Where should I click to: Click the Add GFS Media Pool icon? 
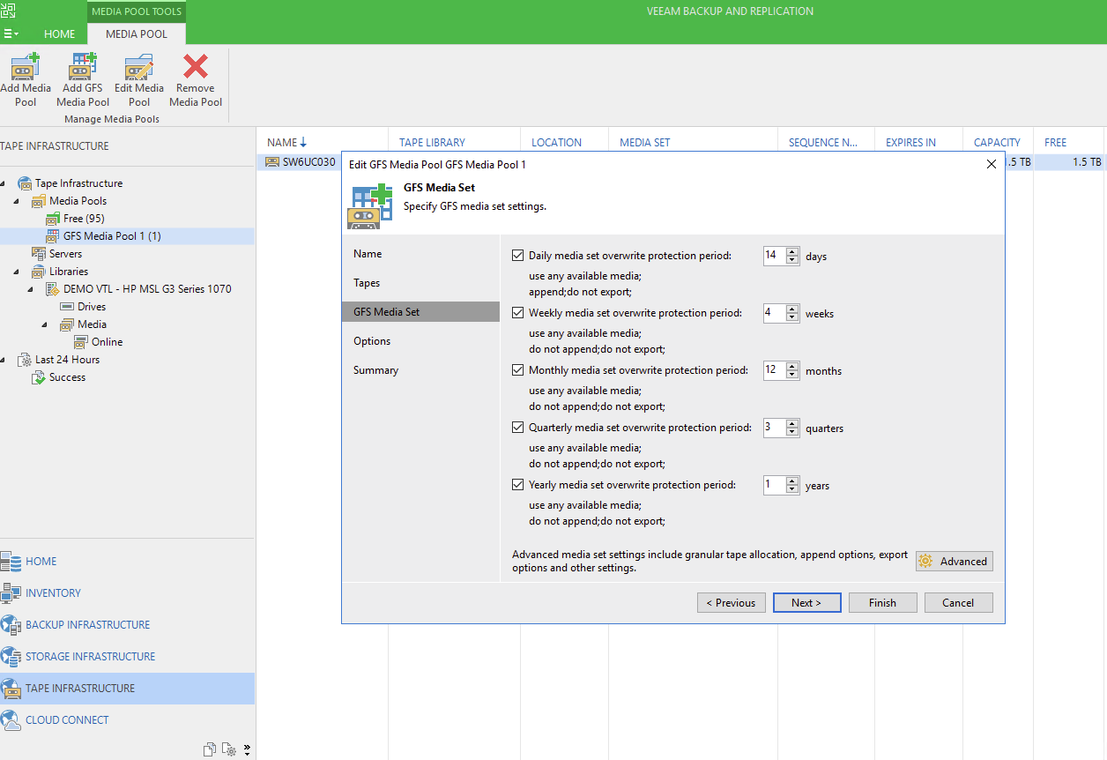(83, 67)
